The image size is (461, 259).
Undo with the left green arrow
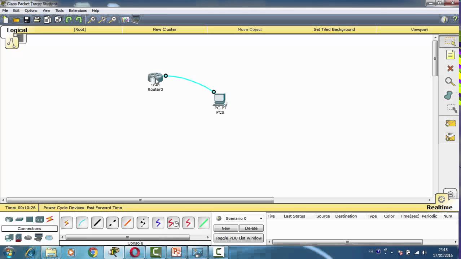pos(69,20)
